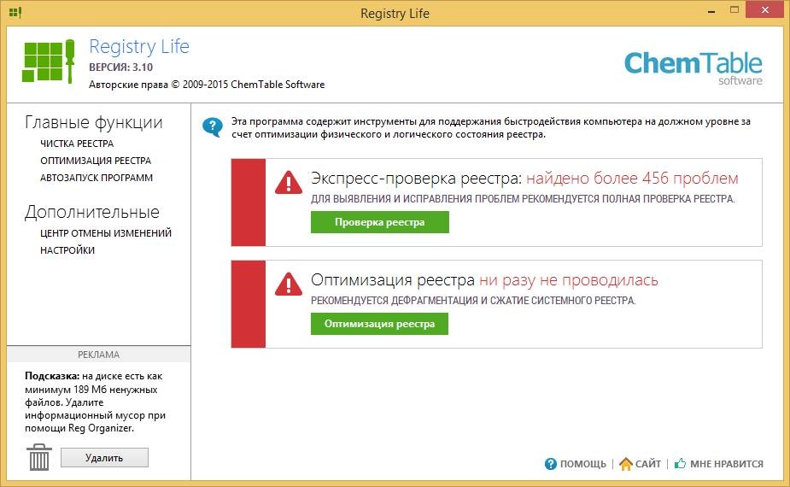This screenshot has width=790, height=487.
Task: Click the blue question mark info icon
Action: pyautogui.click(x=213, y=127)
